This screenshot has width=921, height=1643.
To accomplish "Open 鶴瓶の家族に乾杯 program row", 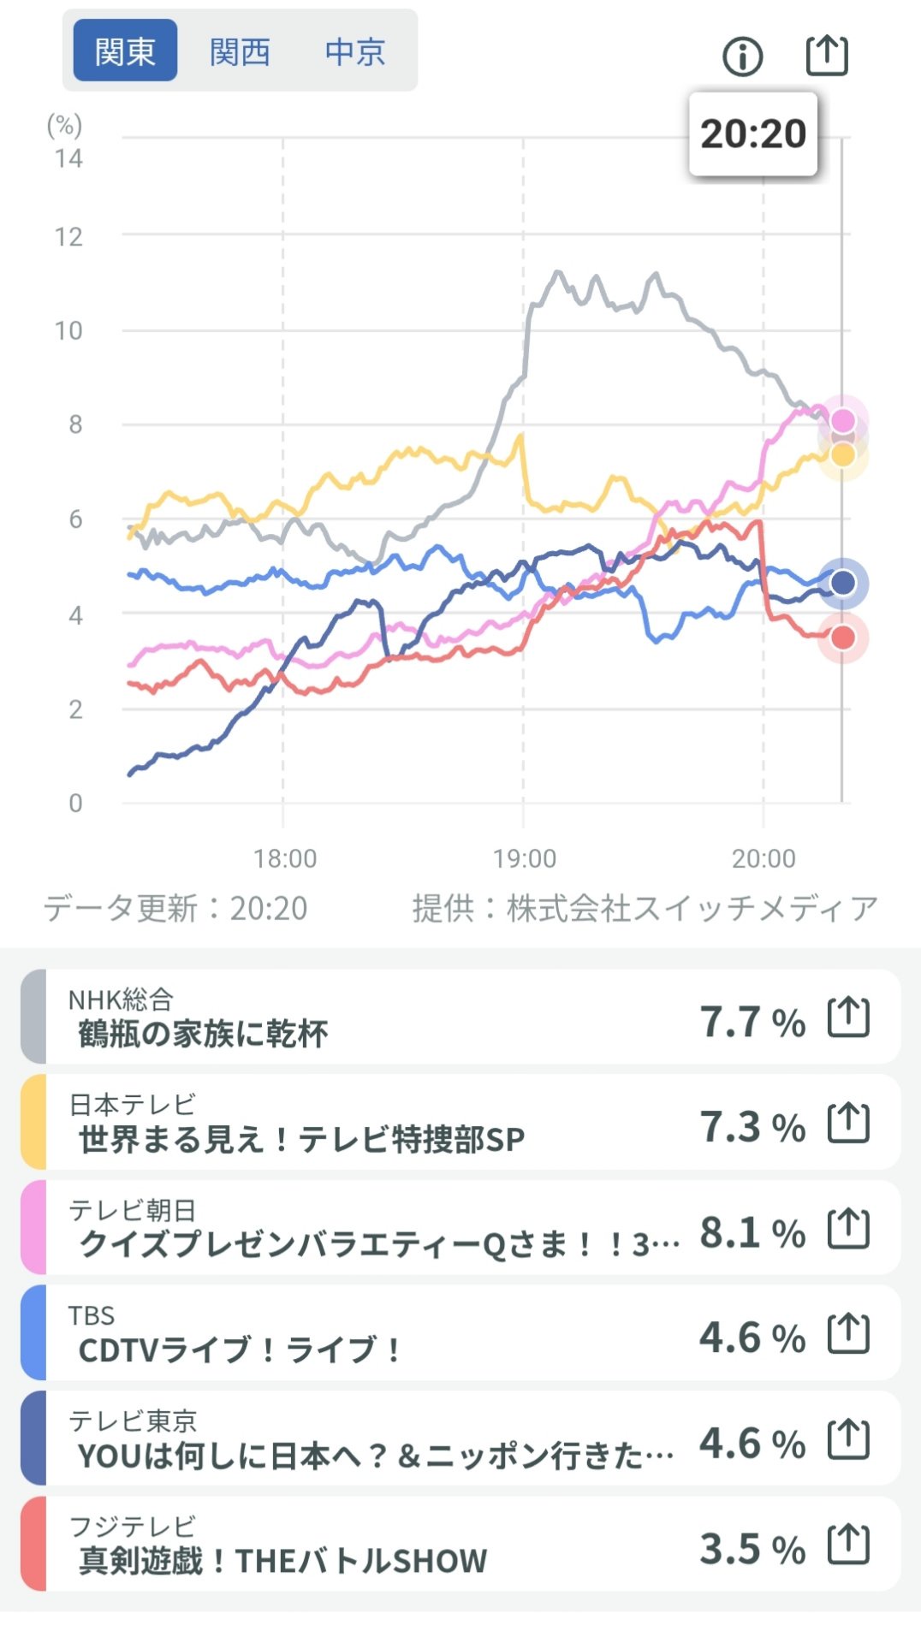I will pyautogui.click(x=342, y=1018).
